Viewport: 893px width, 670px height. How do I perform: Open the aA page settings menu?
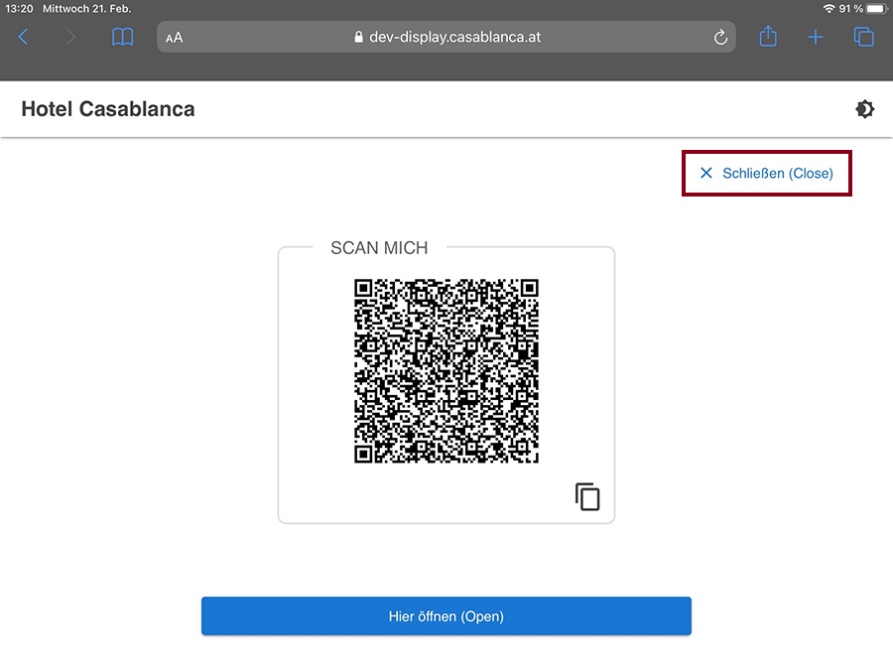point(175,38)
